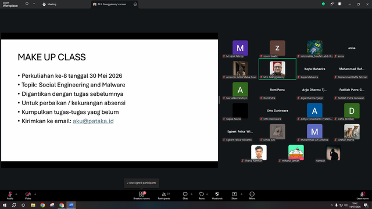Click the Zoom Workplace logo
Image resolution: width=372 pixels, height=209 pixels.
coord(10,4)
